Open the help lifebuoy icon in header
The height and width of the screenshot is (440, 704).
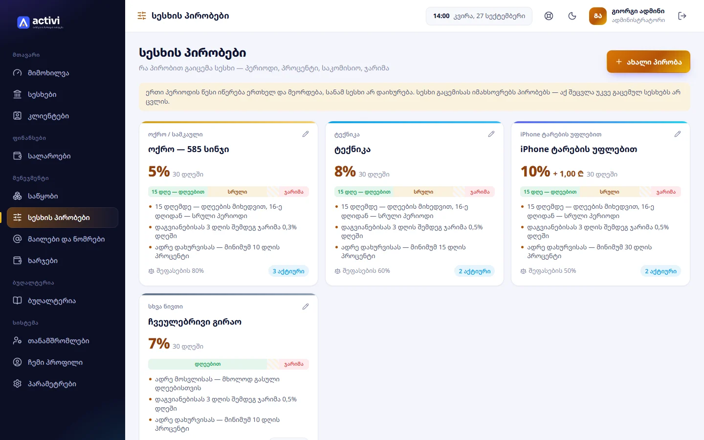pos(549,16)
